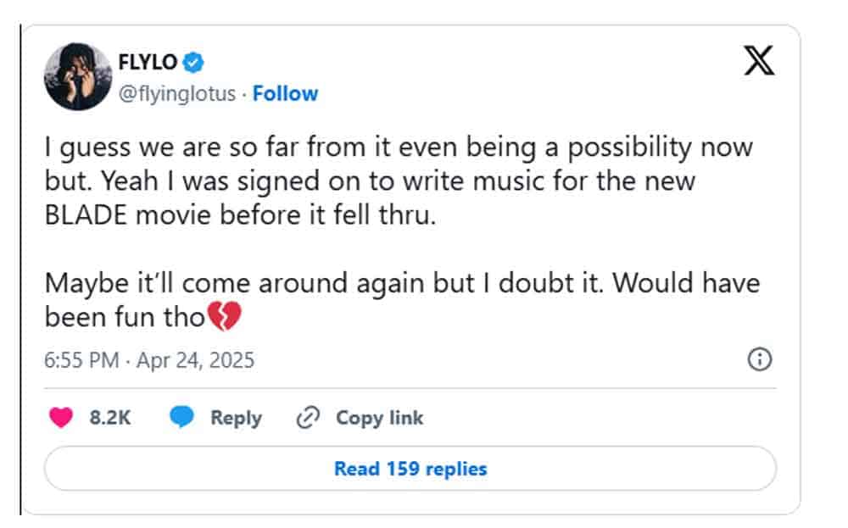Click the 8.2K like count

110,418
